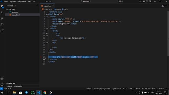This screenshot has width=169, height=95.
Task: Open фото.jpg in the explorer
Action: click(15, 12)
